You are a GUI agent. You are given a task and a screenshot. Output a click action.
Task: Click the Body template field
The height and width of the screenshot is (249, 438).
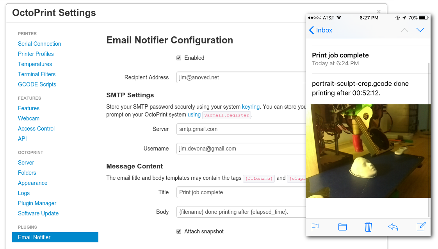tap(241, 212)
